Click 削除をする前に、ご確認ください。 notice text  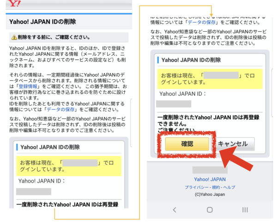(54, 37)
